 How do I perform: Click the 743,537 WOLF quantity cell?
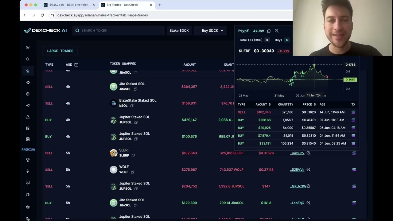point(231,169)
